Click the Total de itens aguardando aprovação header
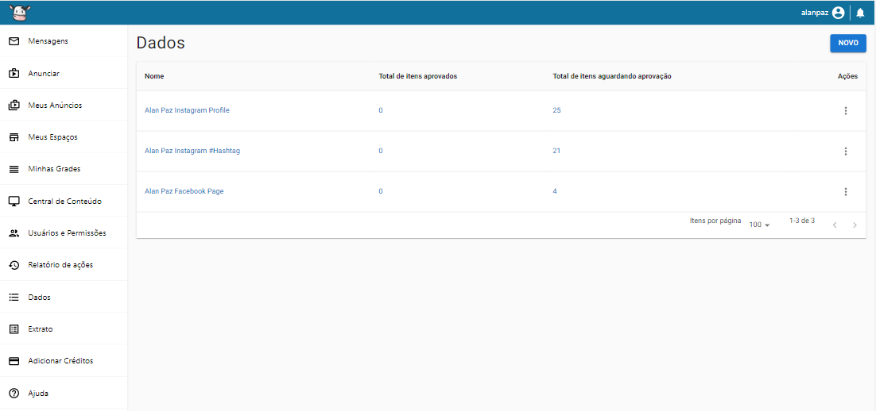876x411 pixels. tap(612, 76)
